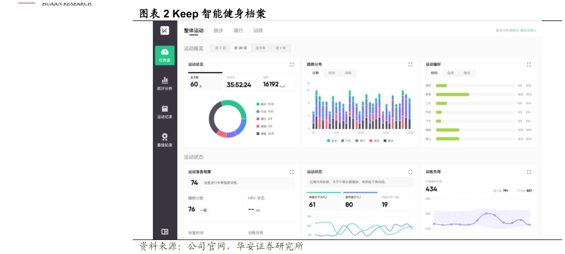Expand the 运动状态 card to fullscreen
Viewport: 565px width, 254px height.
click(410, 172)
